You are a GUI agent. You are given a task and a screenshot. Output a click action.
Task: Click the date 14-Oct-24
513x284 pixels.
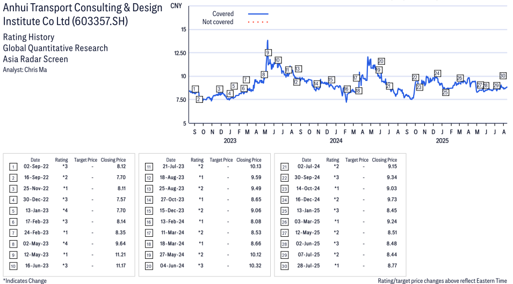(308, 189)
